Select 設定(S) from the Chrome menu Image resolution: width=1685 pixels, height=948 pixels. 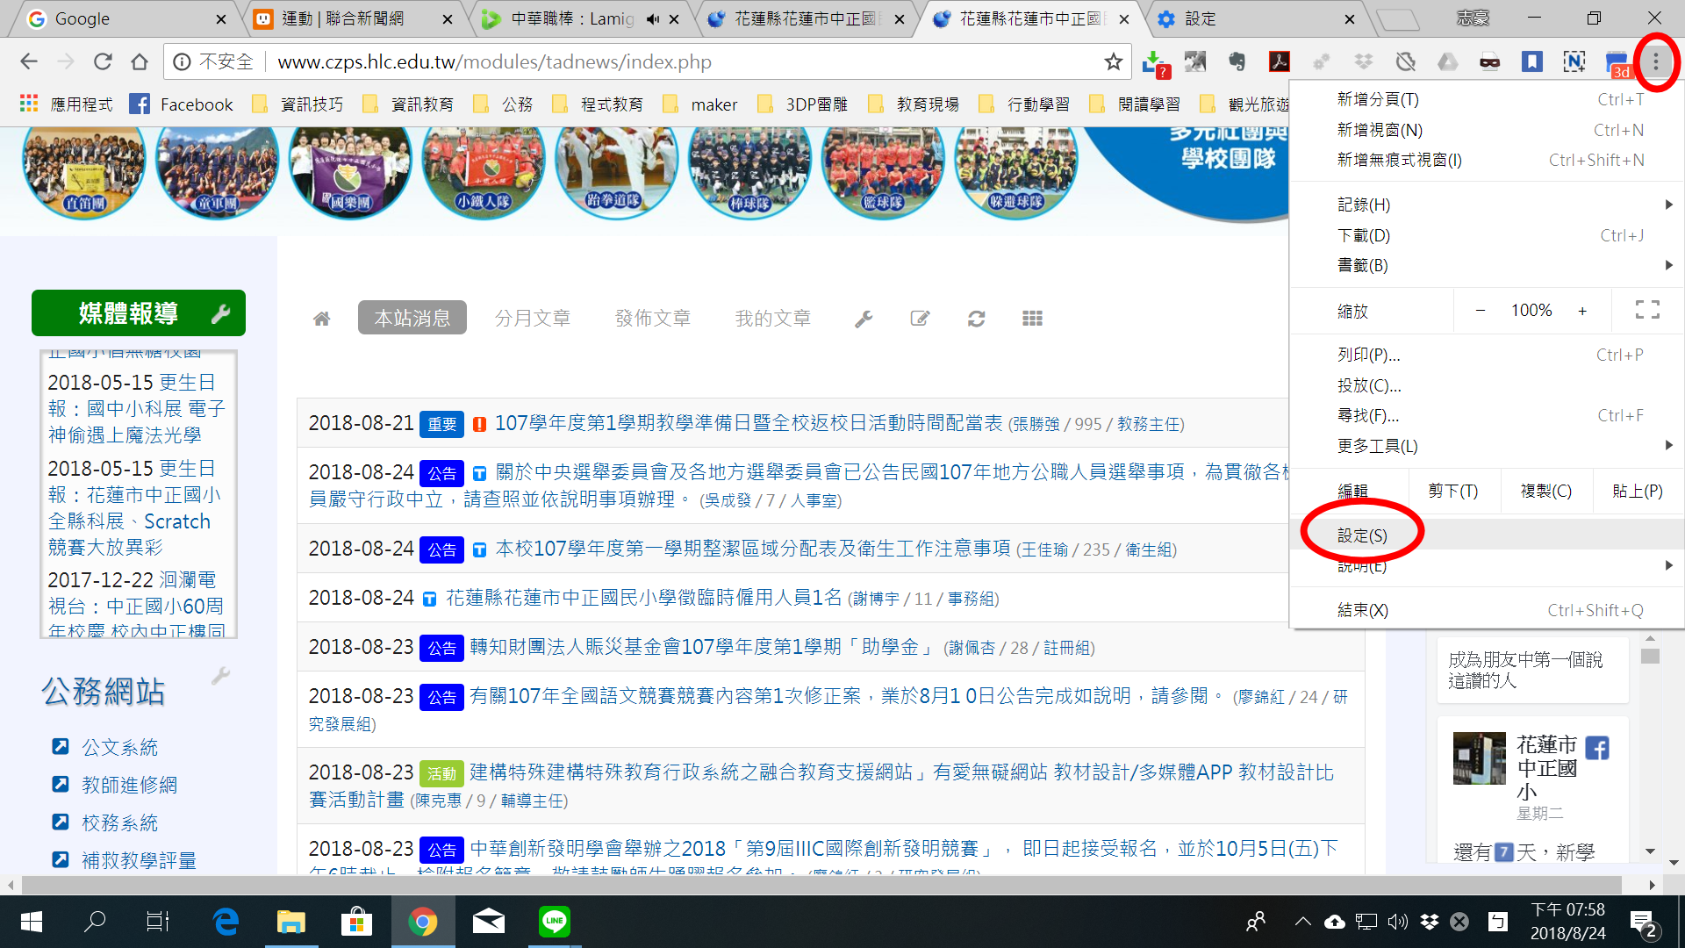tap(1362, 535)
